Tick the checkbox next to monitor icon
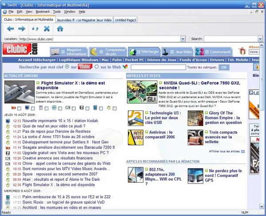Screen dimensions: 266x216 [33, 108]
